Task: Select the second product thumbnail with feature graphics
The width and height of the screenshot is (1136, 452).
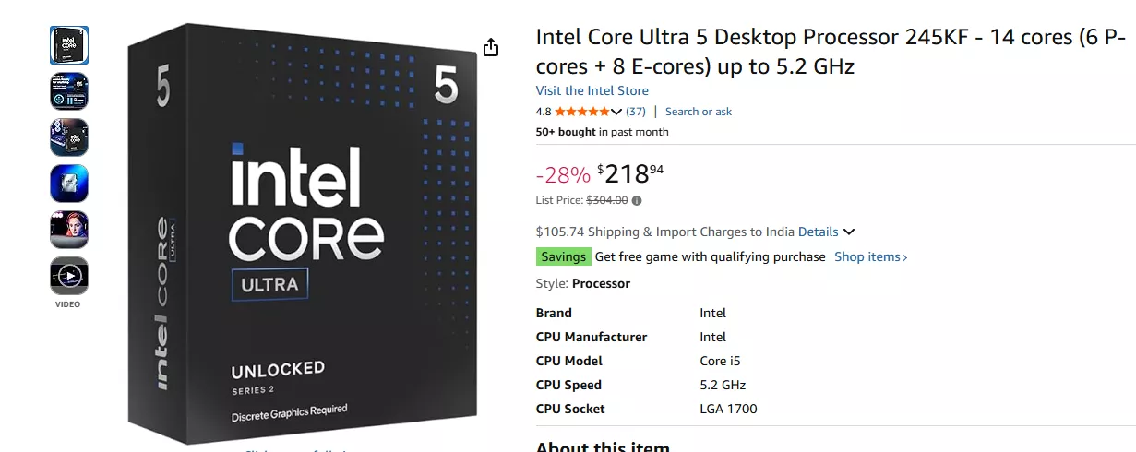Action: pos(69,91)
